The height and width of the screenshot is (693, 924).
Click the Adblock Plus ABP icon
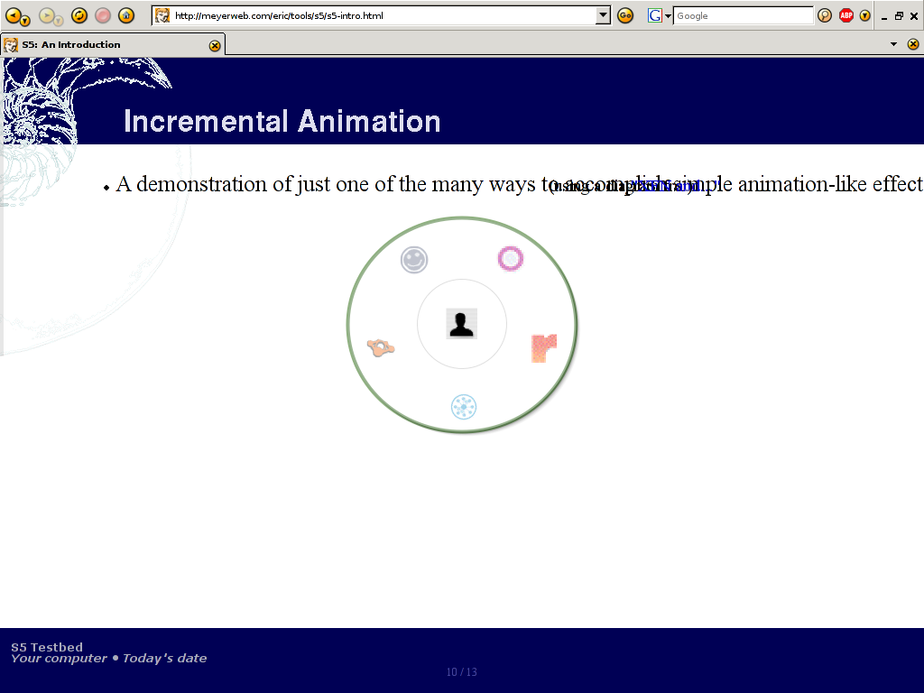pyautogui.click(x=846, y=15)
